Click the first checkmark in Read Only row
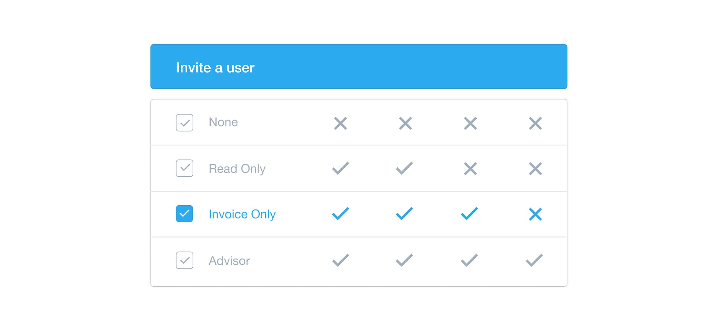Screen dimensions: 718x330 click(x=340, y=168)
